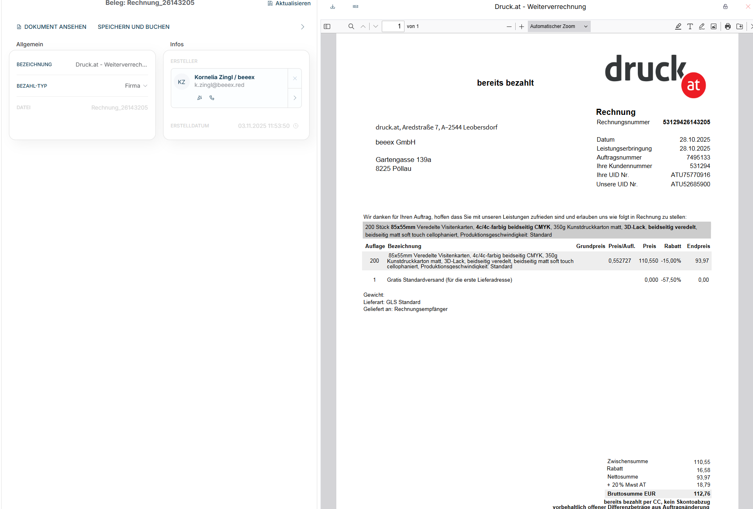Open the Automatischer Zoom dropdown

pos(559,26)
